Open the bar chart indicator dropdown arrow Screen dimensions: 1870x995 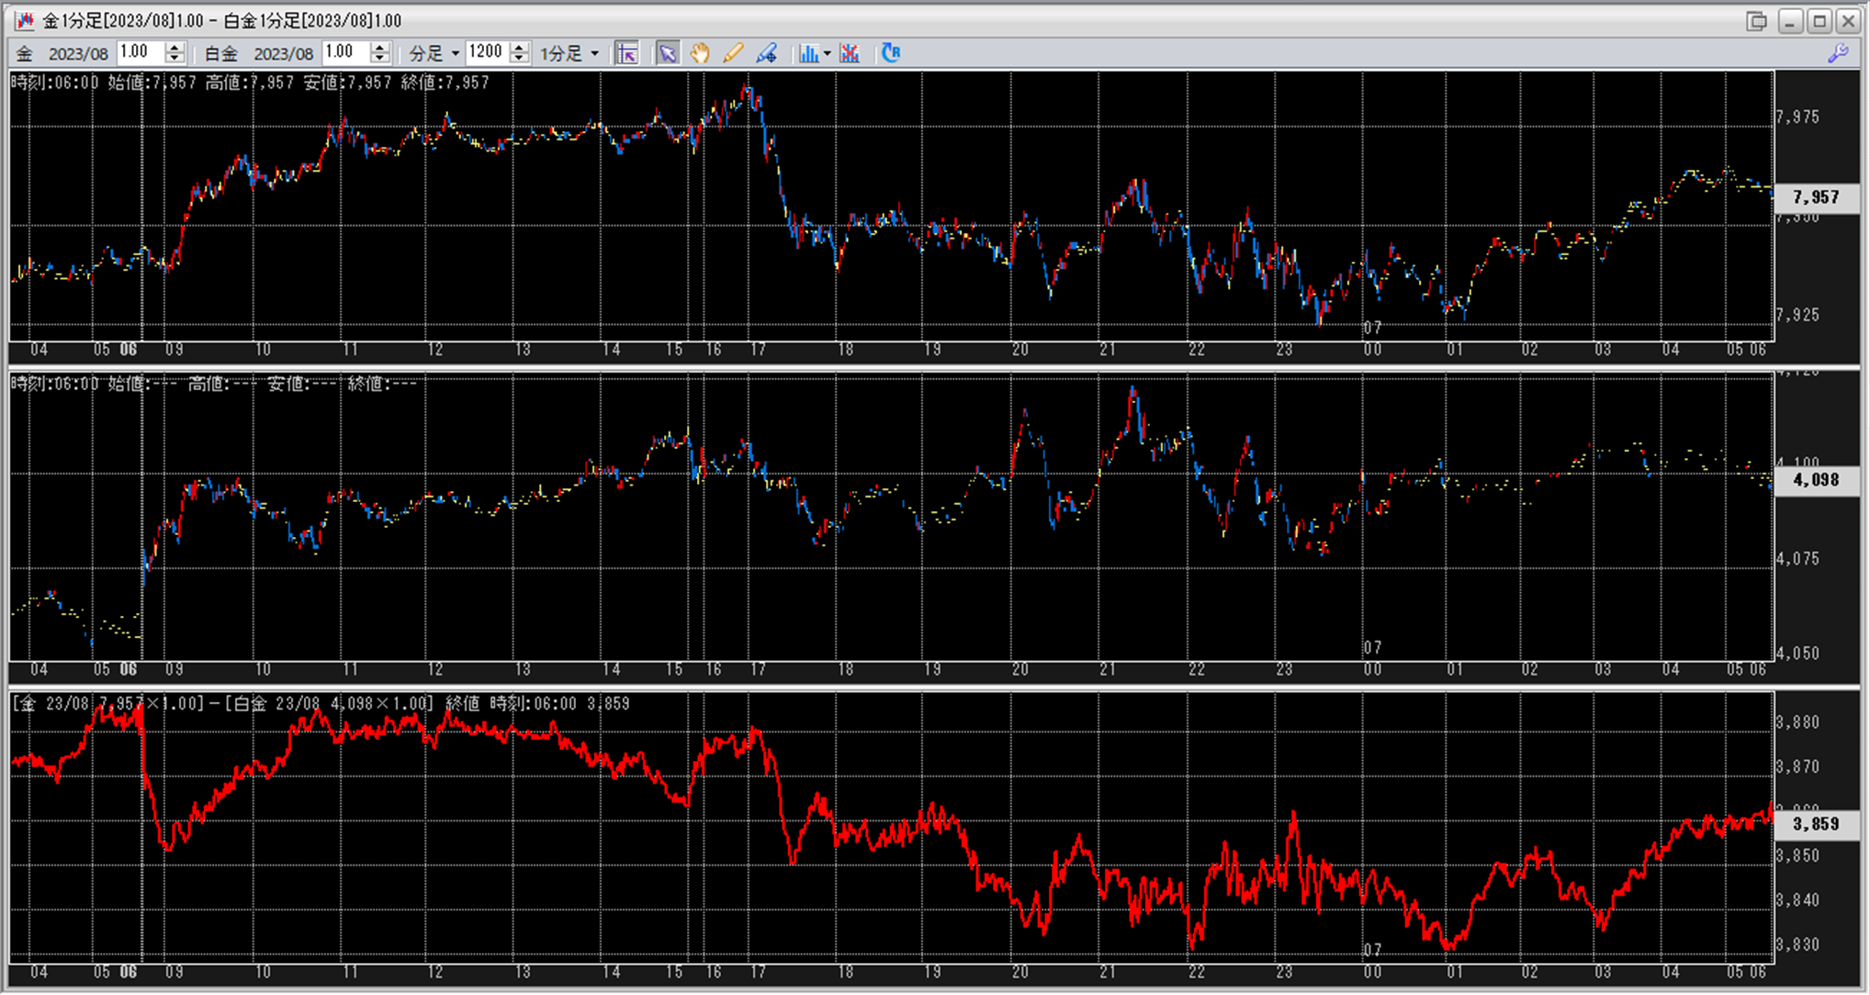(828, 53)
